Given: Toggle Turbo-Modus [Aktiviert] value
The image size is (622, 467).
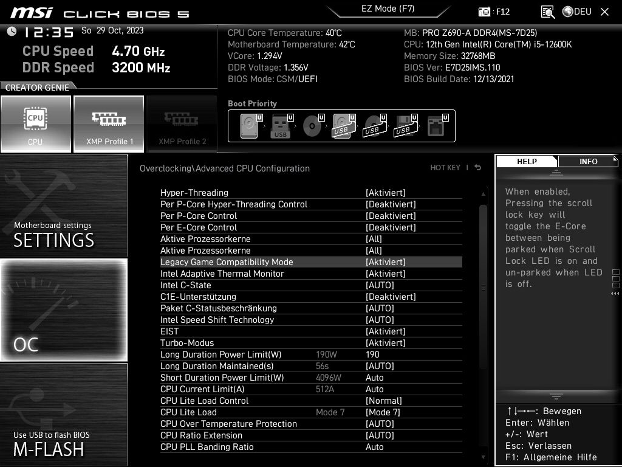Looking at the screenshot, I should pos(385,343).
